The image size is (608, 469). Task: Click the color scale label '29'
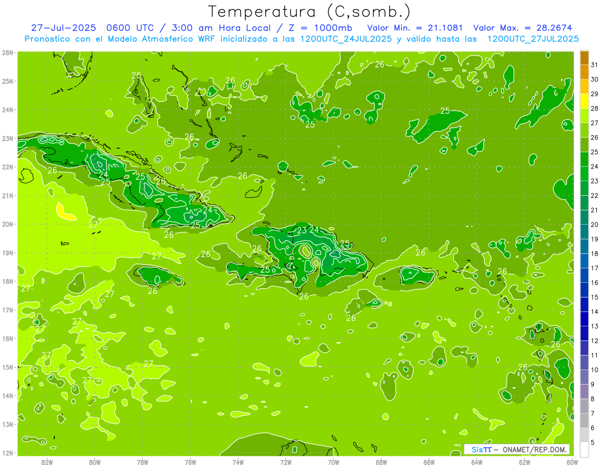[x=594, y=94]
